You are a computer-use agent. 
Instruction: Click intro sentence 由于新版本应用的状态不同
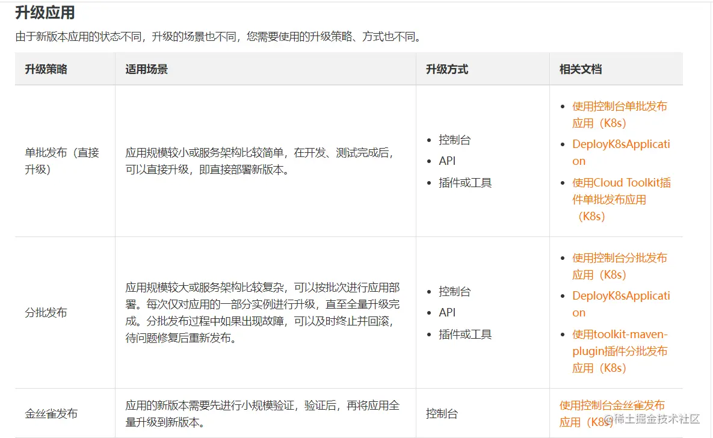point(218,36)
